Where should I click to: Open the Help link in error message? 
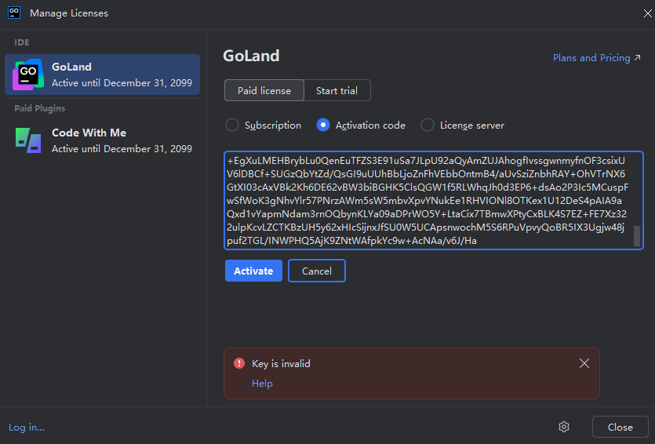(x=262, y=383)
